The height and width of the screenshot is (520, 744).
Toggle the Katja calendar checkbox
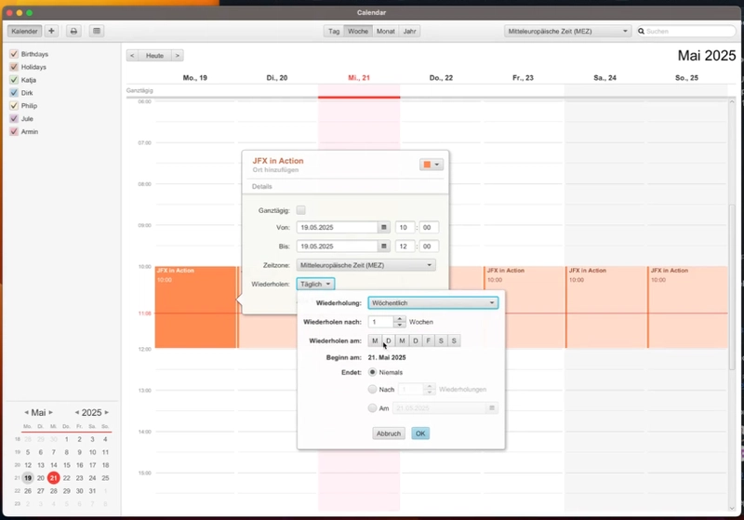(x=14, y=80)
